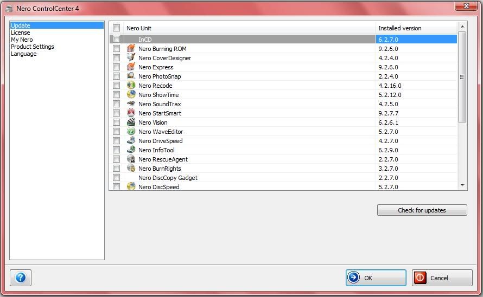This screenshot has width=483, height=297.
Task: Click version 6.2.9.0 of Nero InfoTool
Action: coord(388,150)
